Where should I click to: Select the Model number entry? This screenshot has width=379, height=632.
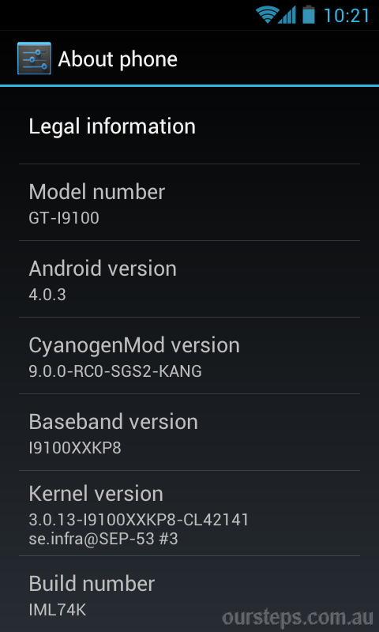pos(189,202)
